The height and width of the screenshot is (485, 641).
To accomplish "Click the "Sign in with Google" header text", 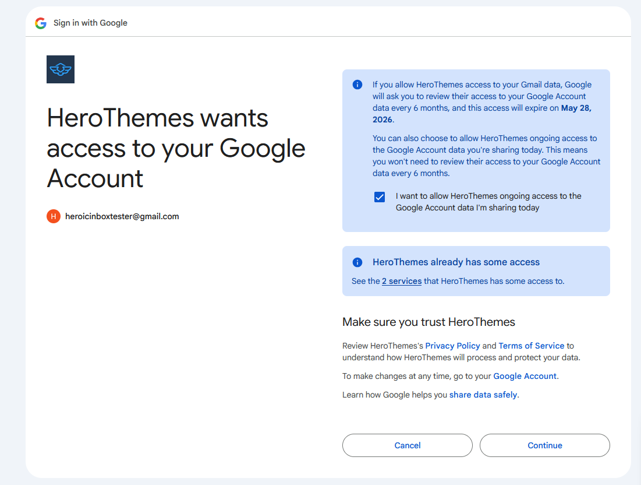I will coord(90,23).
